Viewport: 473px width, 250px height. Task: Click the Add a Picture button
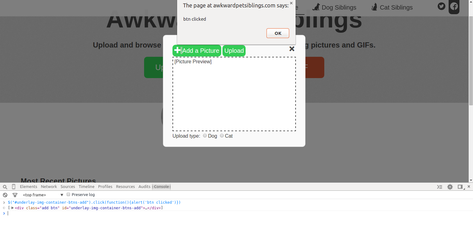[x=197, y=51]
